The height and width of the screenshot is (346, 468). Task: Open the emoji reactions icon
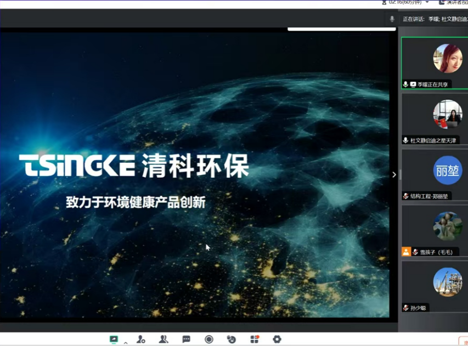click(232, 339)
